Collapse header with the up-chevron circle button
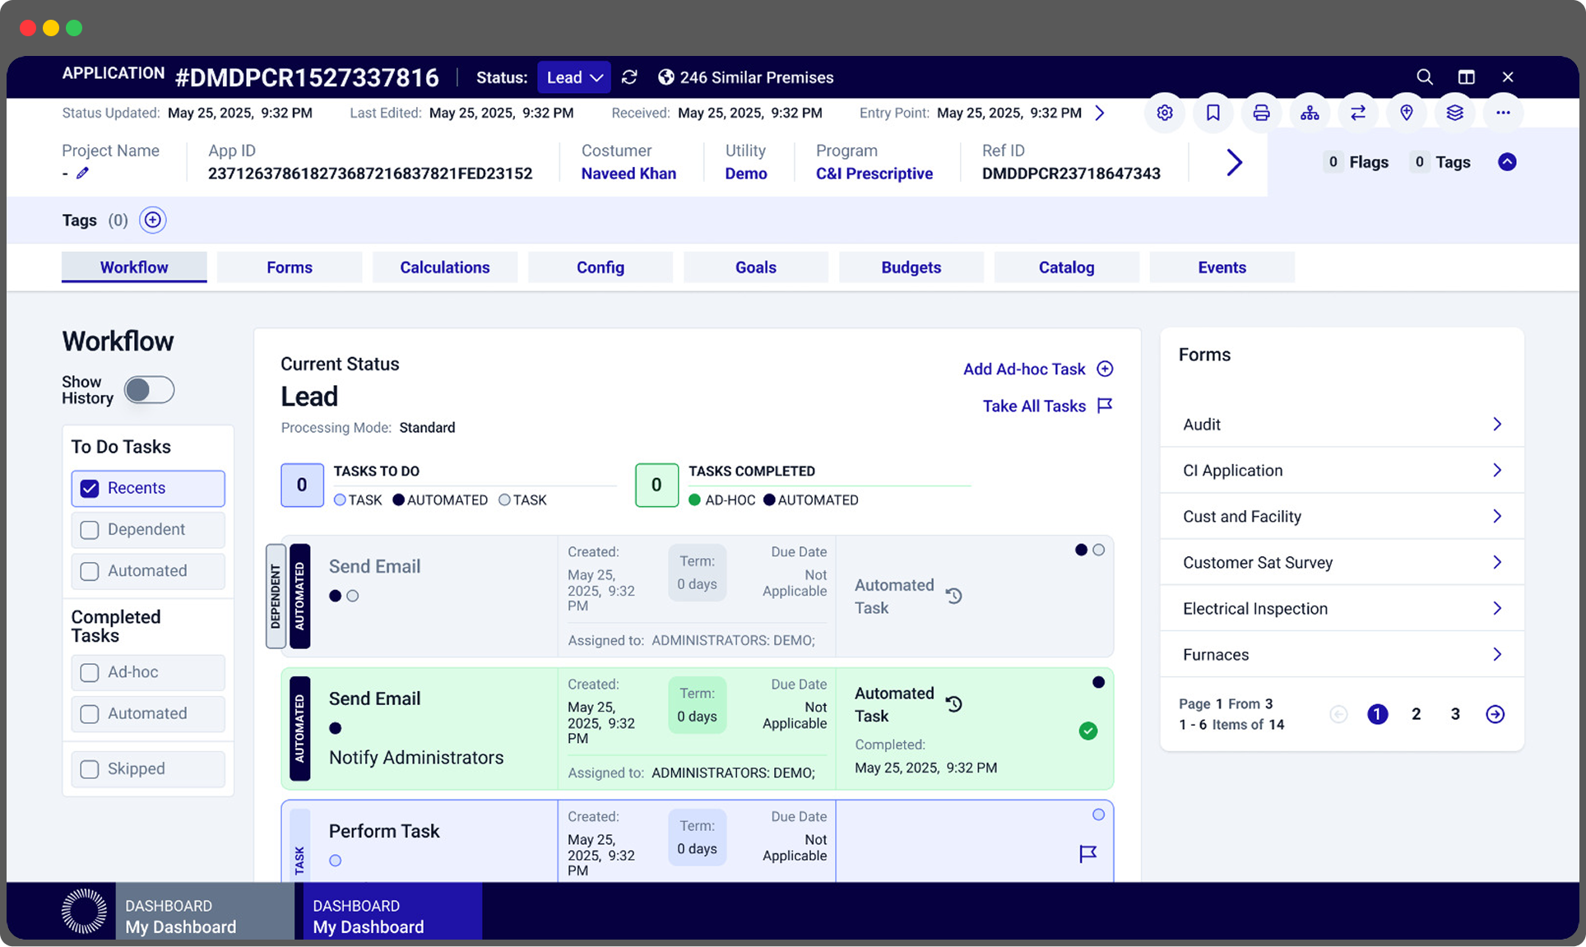 pos(1507,162)
